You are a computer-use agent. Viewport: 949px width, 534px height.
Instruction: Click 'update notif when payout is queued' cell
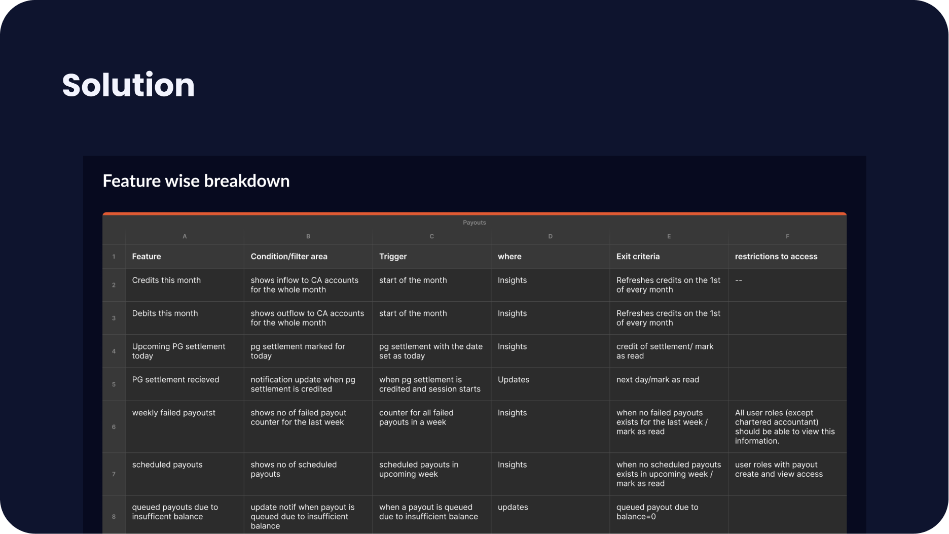click(x=308, y=515)
